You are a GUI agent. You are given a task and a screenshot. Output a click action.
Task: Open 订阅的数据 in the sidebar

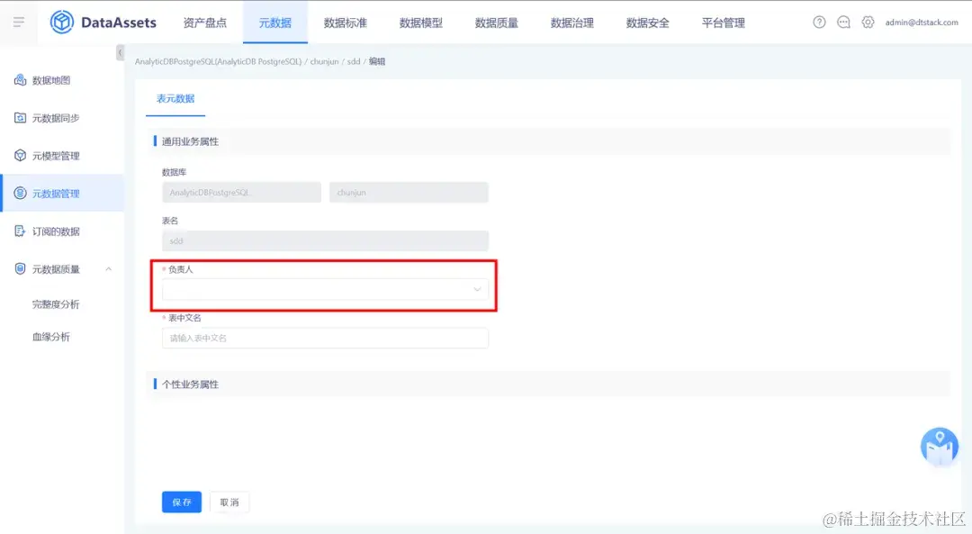[x=56, y=231]
